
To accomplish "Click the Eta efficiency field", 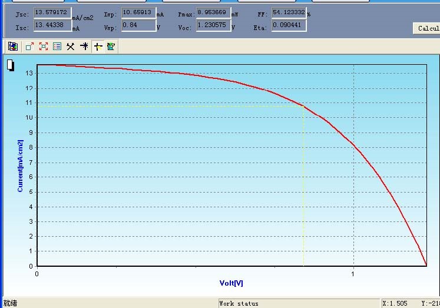I will [x=289, y=25].
